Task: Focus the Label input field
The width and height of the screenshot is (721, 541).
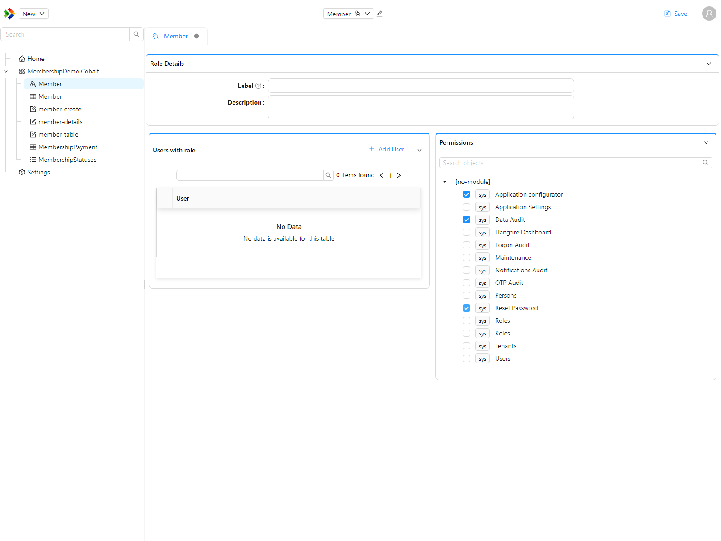Action: [421, 86]
